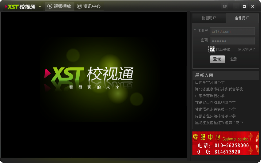Open 甘肃武山县渭北初级中学 entry
This screenshot has width=261, height=163.
(x=216, y=102)
